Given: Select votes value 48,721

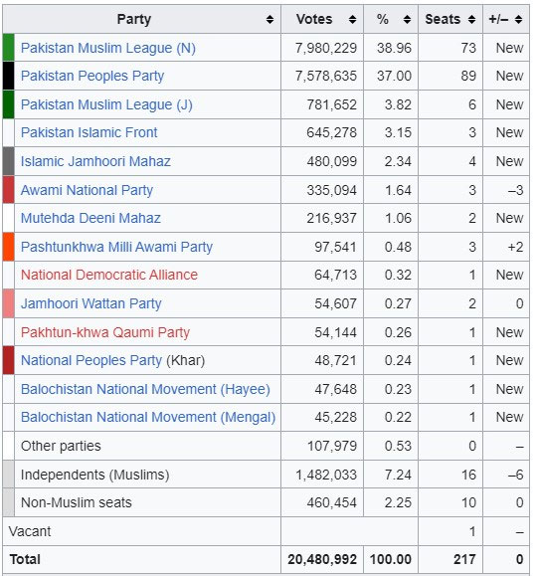Looking at the screenshot, I should tap(335, 360).
